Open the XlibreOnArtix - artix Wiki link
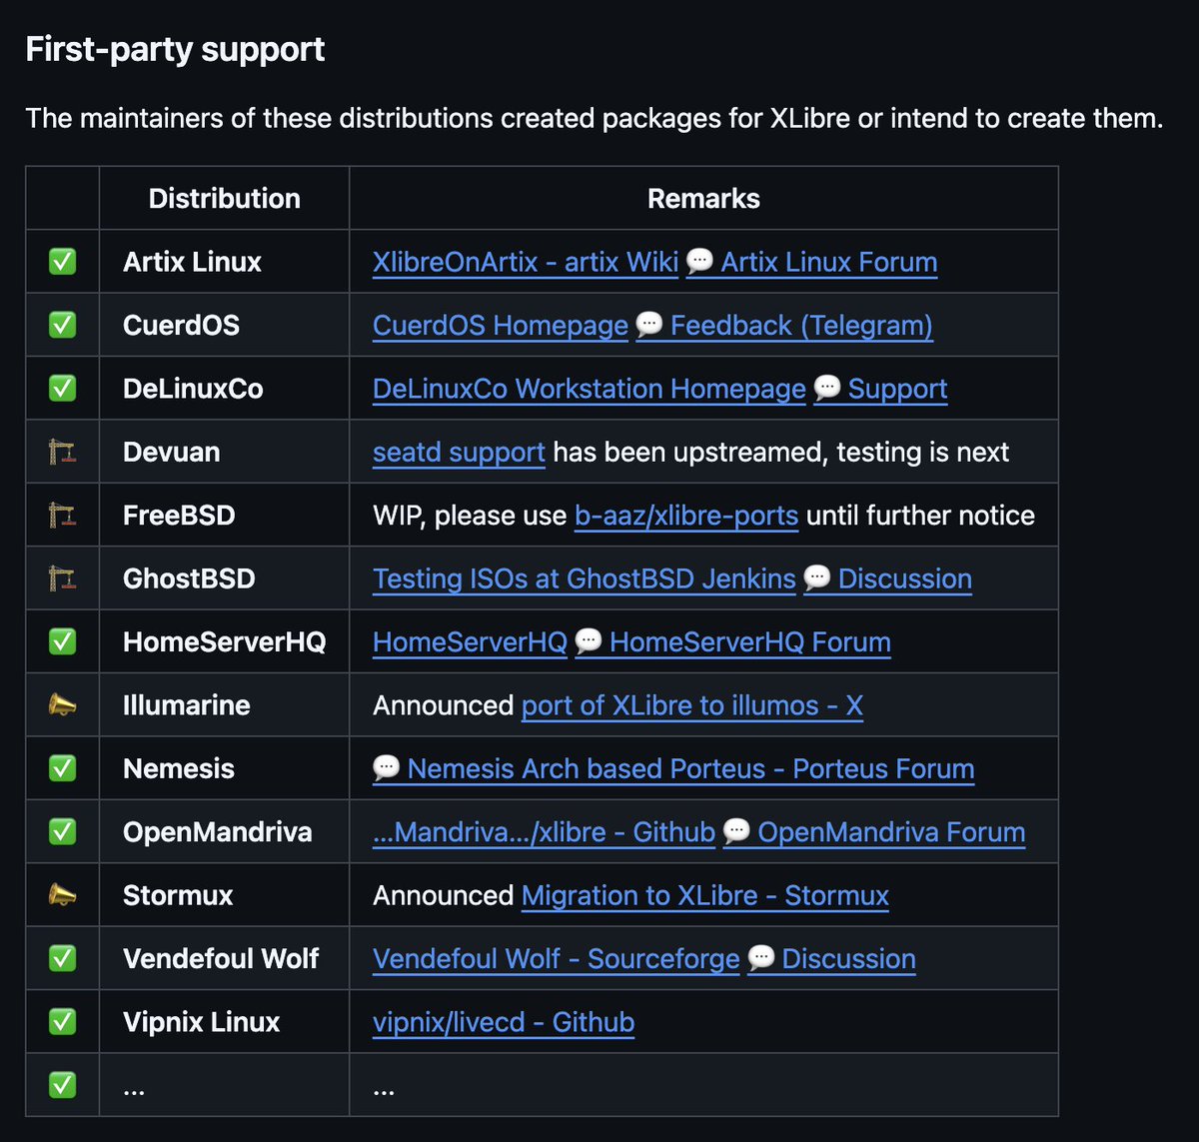This screenshot has width=1199, height=1142. pos(525,262)
